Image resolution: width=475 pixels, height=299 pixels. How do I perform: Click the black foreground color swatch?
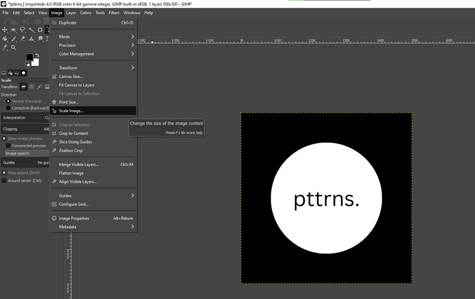click(29, 57)
